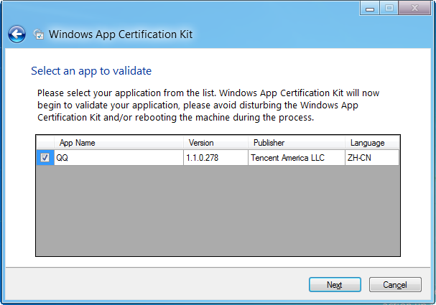
Task: Sort list by Publisher column header
Action: [297, 143]
